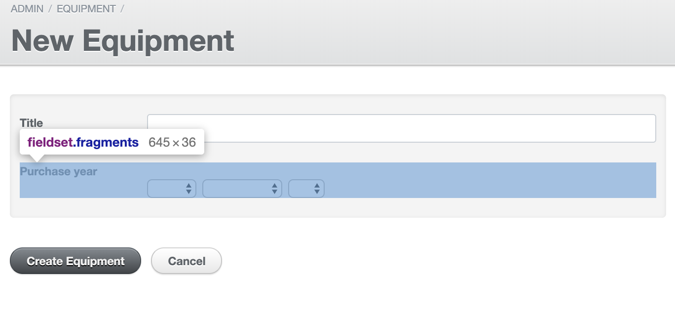Viewport: 675px width, 315px height.
Task: Open the middle month selection dropdown
Action: pos(237,188)
